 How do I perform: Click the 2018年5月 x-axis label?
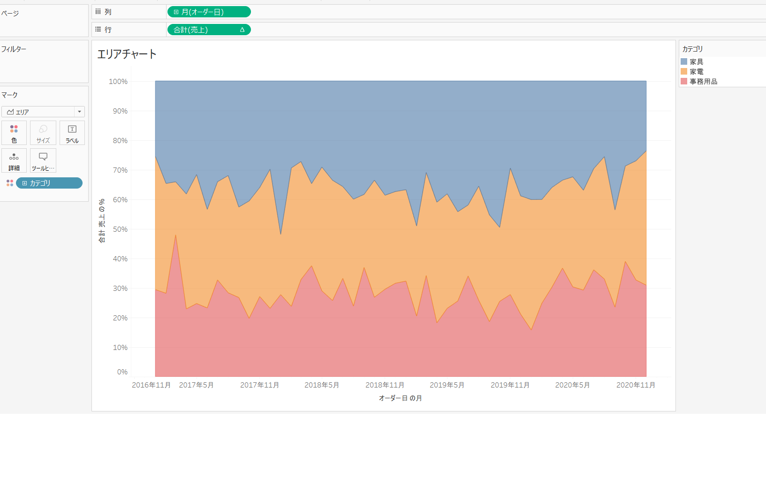[322, 385]
